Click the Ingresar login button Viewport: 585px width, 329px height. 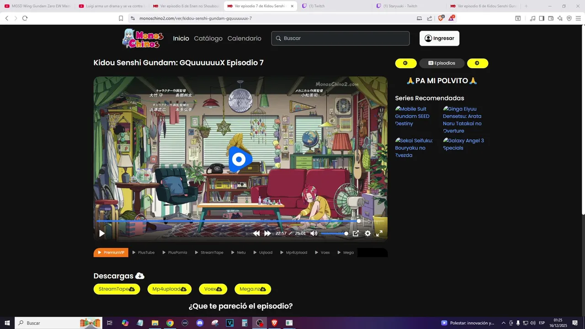[x=439, y=38]
